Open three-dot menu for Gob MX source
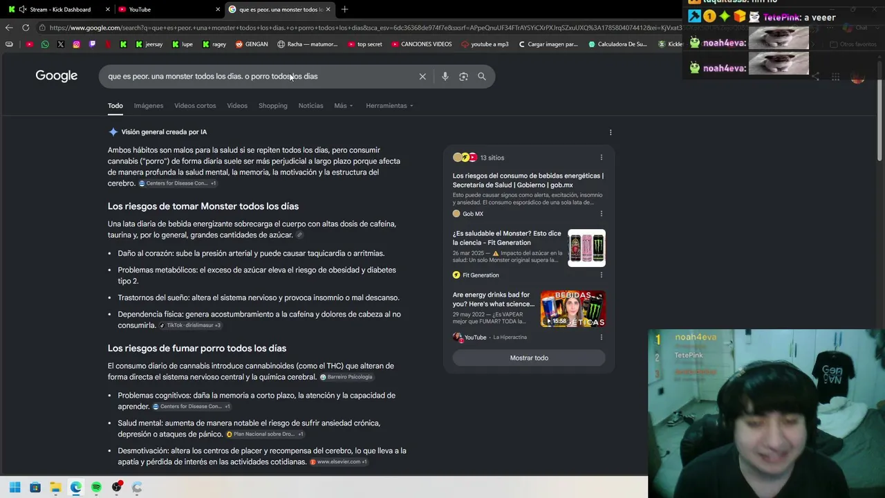885x498 pixels. tap(601, 214)
